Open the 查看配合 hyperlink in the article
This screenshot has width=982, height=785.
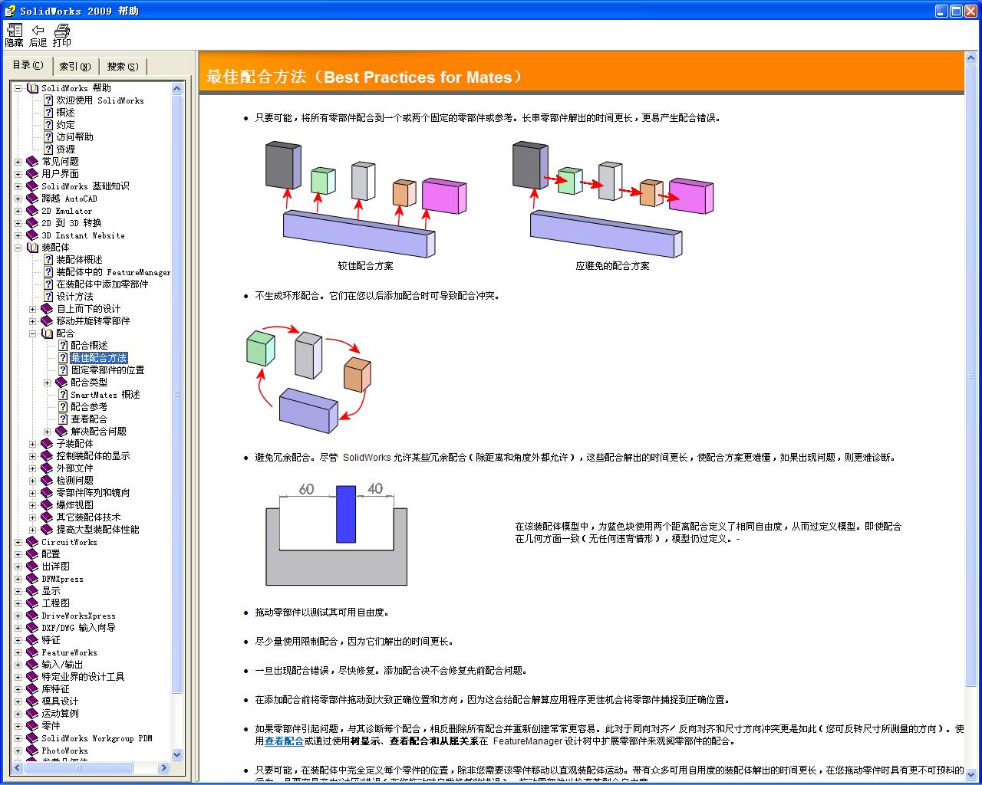pos(284,741)
